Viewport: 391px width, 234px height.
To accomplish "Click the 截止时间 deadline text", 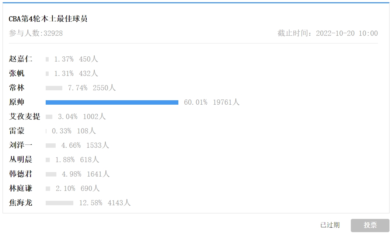I will (328, 33).
